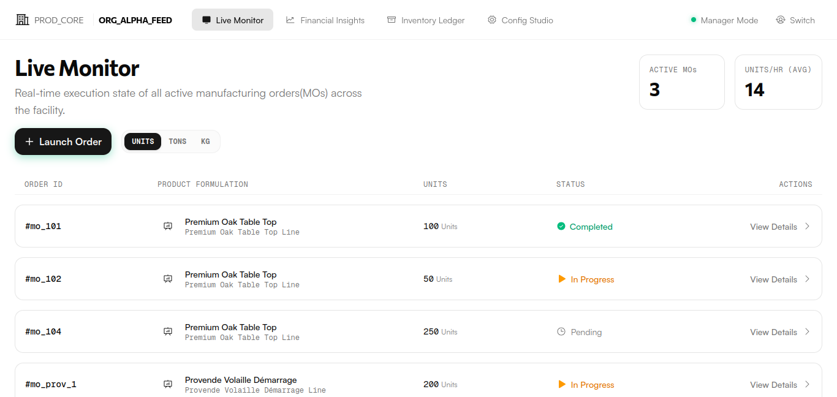
Task: Expand row #mo_102 with its chevron
Action: pyautogui.click(x=807, y=279)
